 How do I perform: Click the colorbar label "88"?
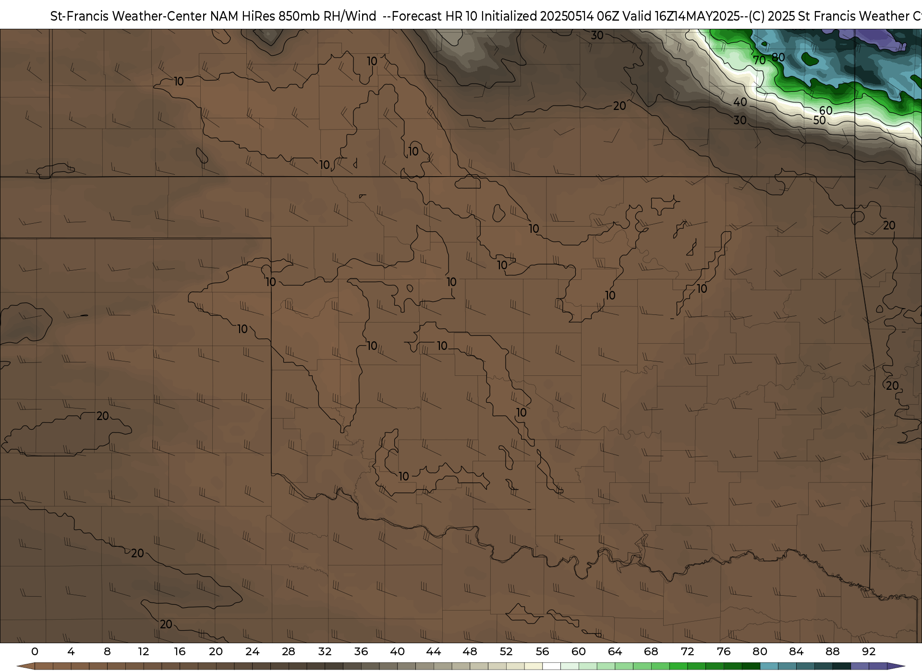pos(832,651)
